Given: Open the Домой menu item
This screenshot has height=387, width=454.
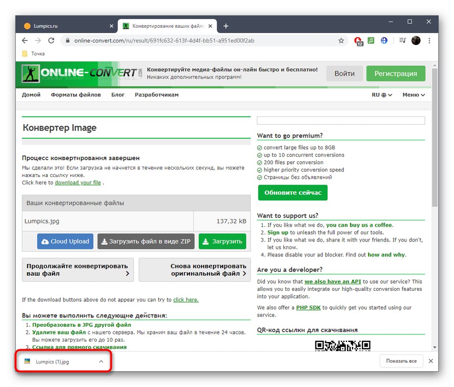Looking at the screenshot, I should [x=31, y=95].
